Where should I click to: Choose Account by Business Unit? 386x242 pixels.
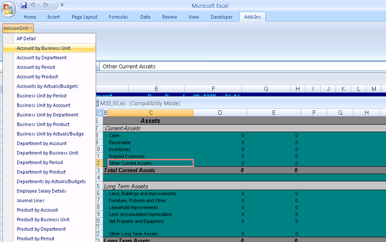coord(49,48)
